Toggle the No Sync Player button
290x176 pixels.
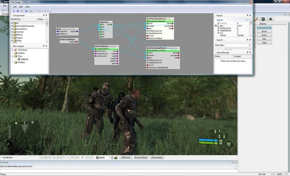click(x=141, y=157)
